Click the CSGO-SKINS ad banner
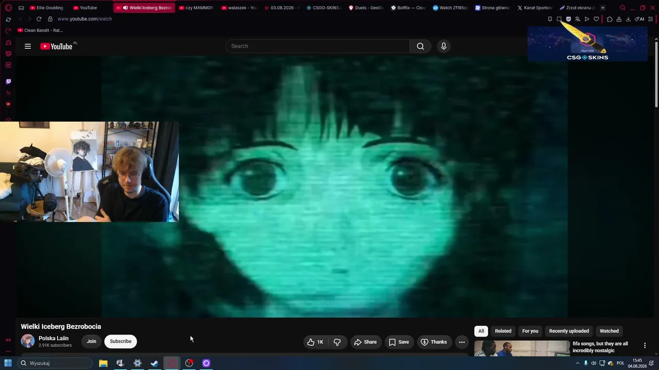659x370 pixels. coord(587,44)
